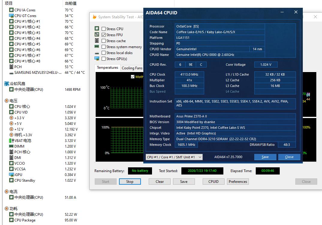Click the 1.024 V Core Voltage field
The image size is (322, 225).
click(x=266, y=65)
